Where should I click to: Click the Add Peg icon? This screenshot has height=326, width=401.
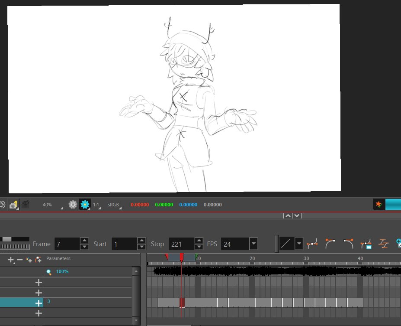pos(38,260)
